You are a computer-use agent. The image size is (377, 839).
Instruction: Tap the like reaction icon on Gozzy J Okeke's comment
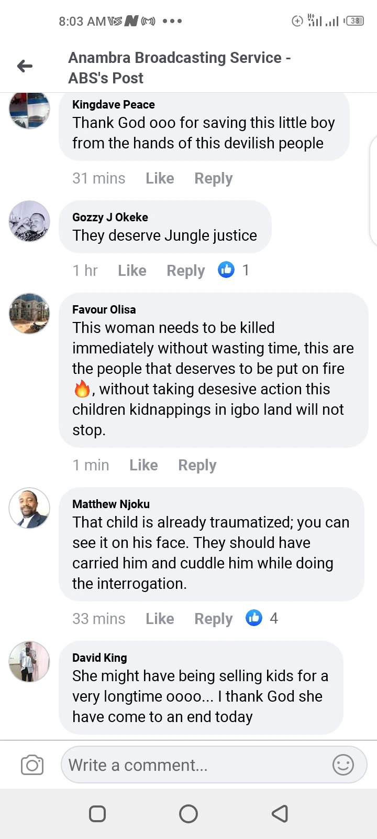click(x=226, y=270)
